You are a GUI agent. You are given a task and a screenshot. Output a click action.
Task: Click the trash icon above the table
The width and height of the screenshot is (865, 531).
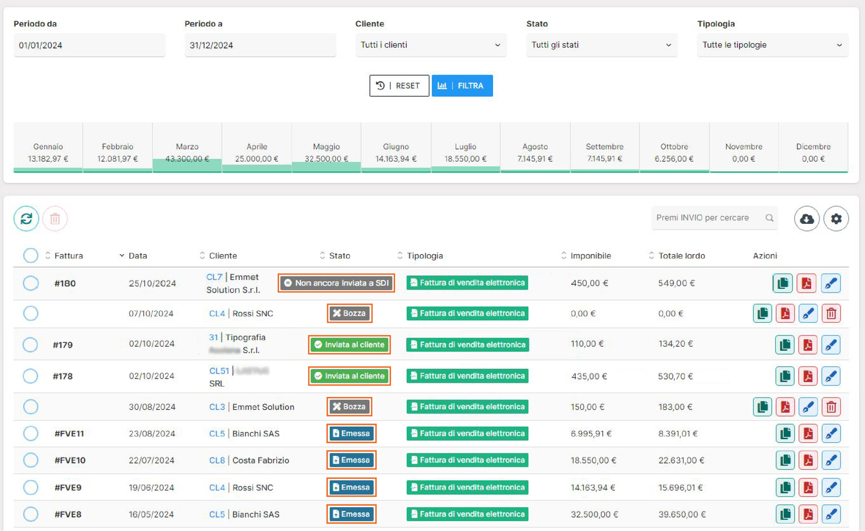(x=55, y=219)
